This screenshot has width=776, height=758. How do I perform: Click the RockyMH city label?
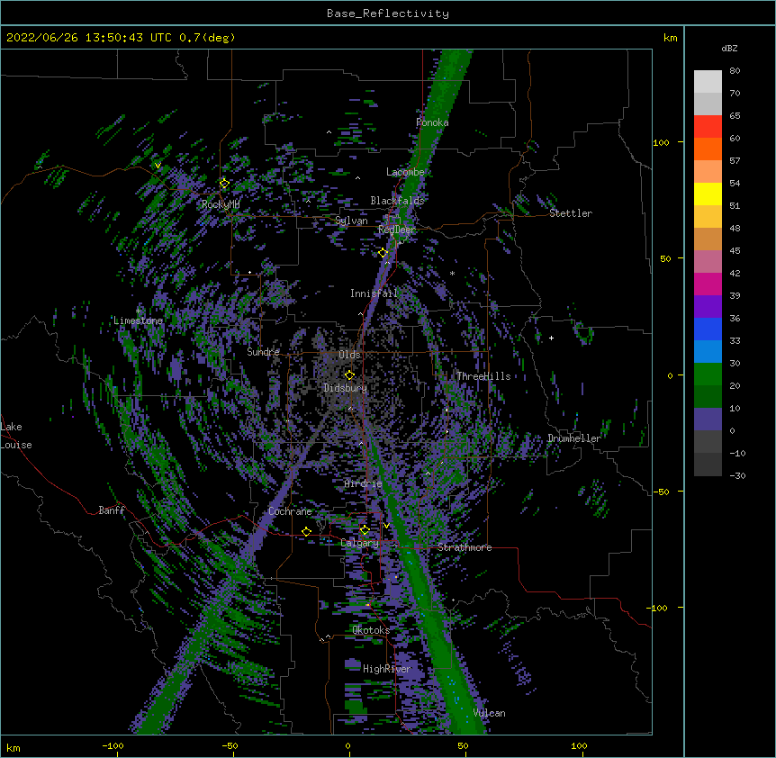pyautogui.click(x=221, y=204)
